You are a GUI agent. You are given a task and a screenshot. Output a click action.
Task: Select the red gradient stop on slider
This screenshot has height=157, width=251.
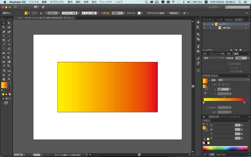(244, 102)
